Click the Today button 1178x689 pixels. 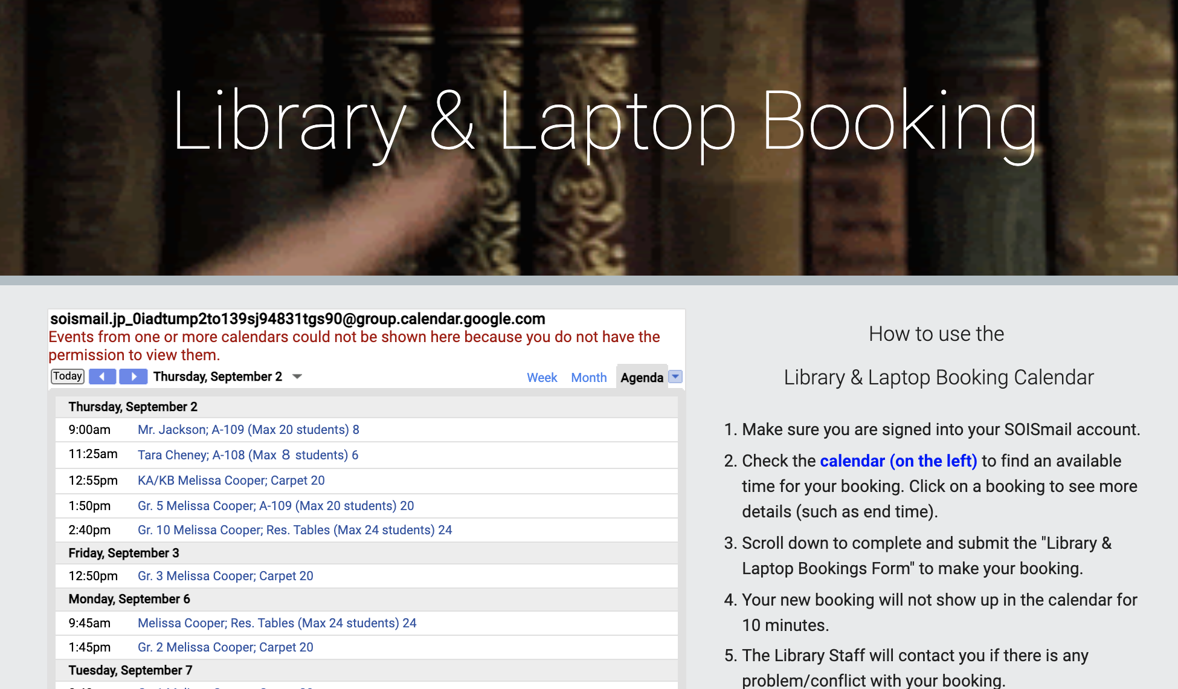click(67, 376)
